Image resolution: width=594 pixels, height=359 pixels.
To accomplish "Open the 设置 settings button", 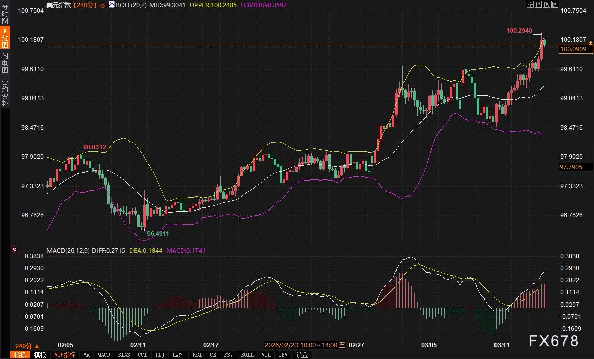I will (302, 355).
